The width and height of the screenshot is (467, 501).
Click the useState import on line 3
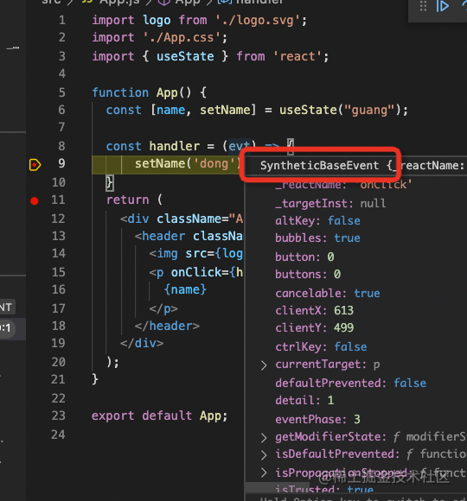(x=185, y=56)
